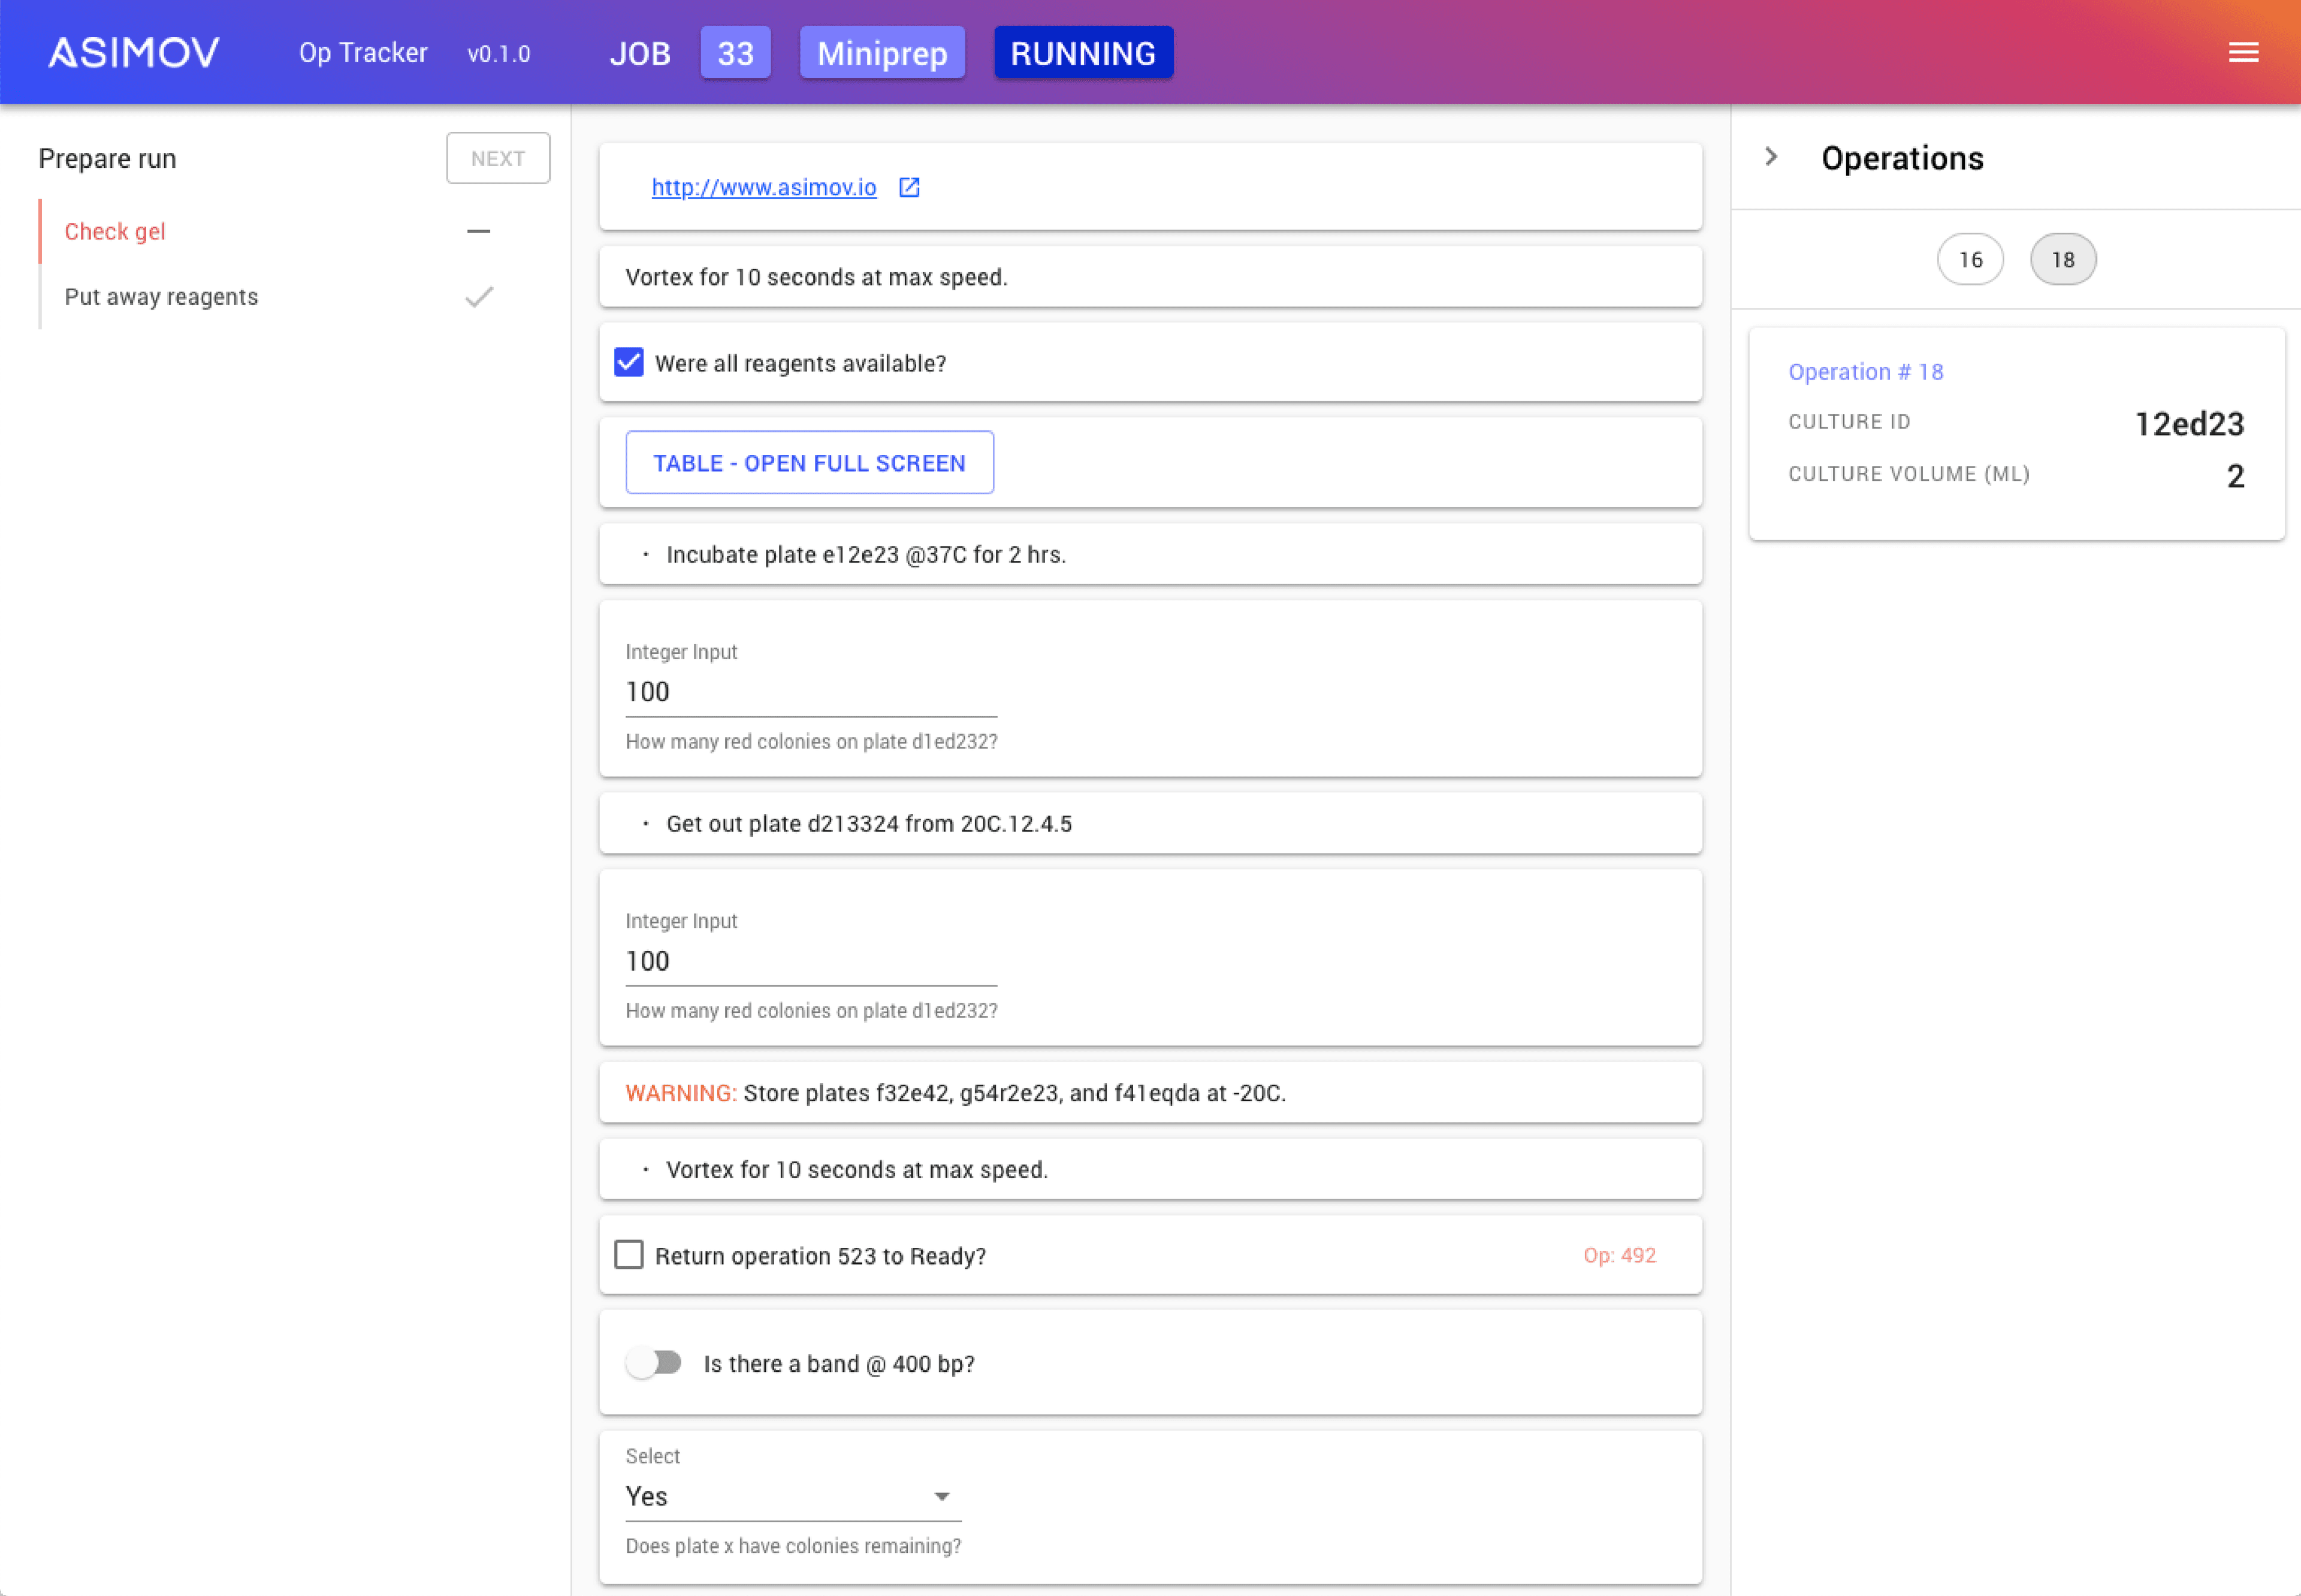2301x1596 pixels.
Task: Click the checkmark icon beside Put away reagents
Action: (x=479, y=297)
